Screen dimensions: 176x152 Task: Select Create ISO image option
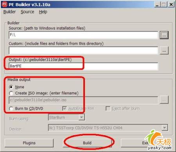coord(11,93)
